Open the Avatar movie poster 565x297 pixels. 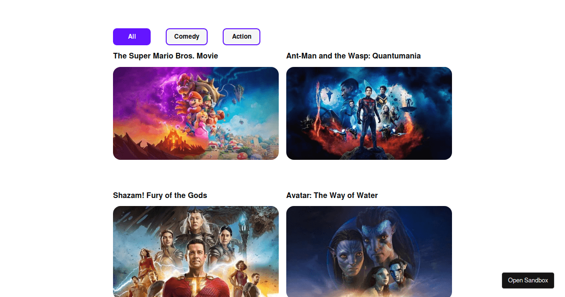[369, 252]
